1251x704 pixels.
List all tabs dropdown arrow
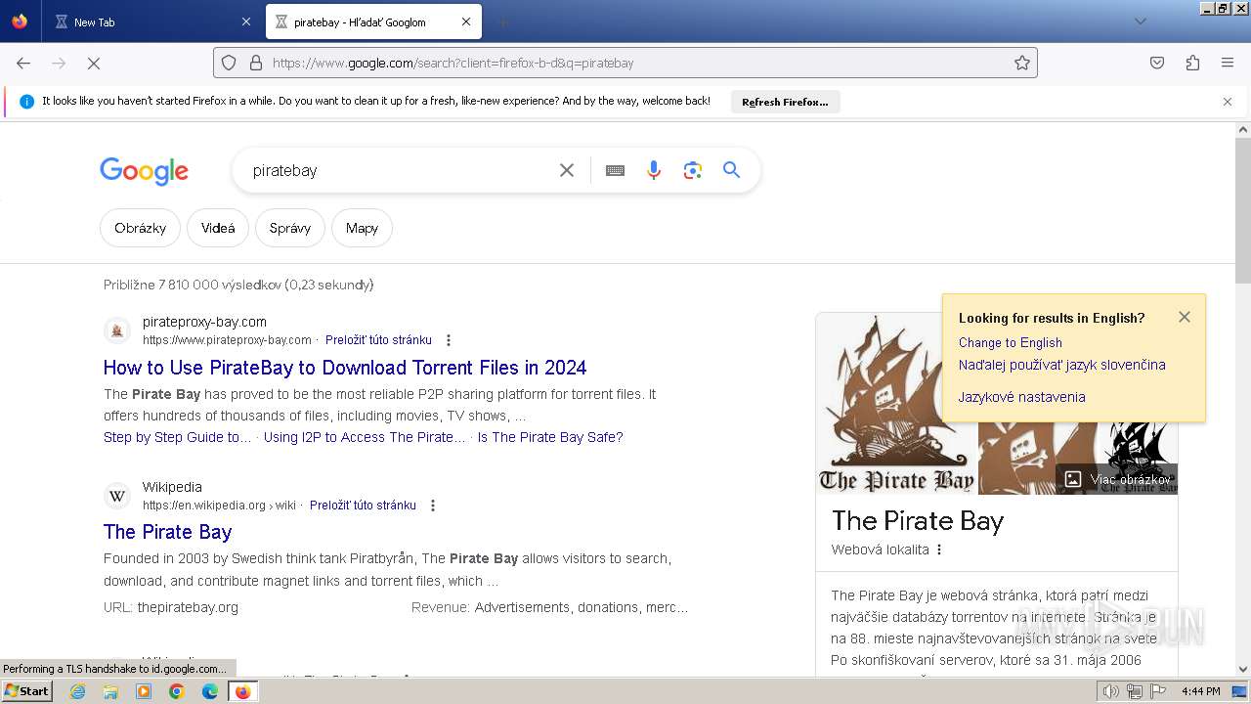1140,22
